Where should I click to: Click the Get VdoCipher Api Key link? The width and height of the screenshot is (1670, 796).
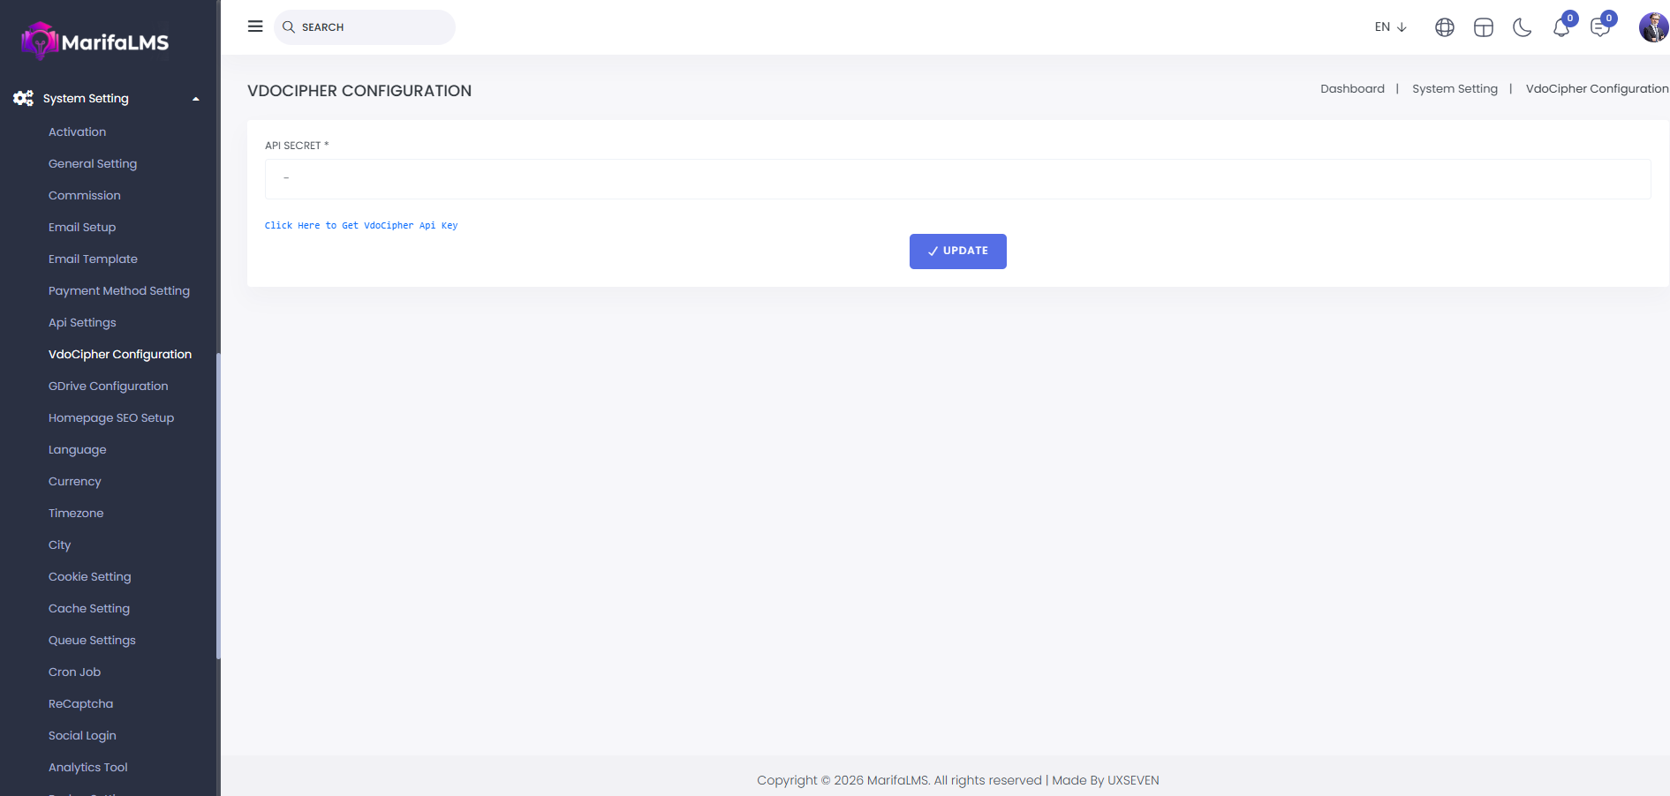[361, 226]
